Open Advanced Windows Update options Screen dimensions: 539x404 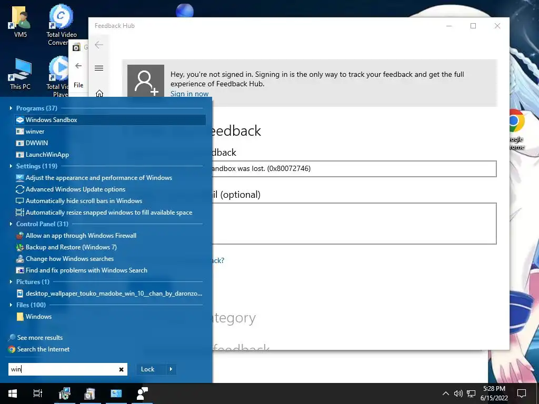71,189
